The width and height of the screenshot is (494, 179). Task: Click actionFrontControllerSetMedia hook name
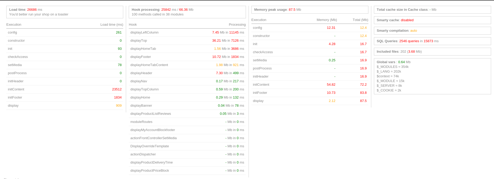point(153,138)
